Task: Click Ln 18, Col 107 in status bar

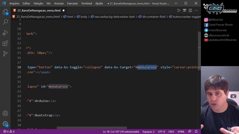Action: click(121, 131)
